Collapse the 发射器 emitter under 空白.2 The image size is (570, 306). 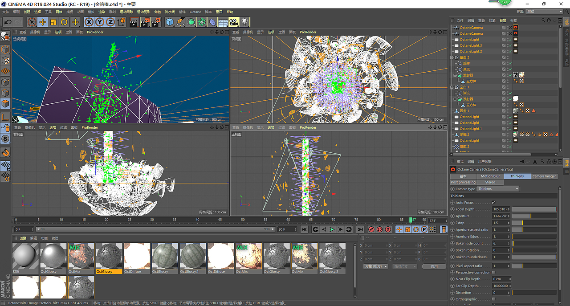[456, 75]
